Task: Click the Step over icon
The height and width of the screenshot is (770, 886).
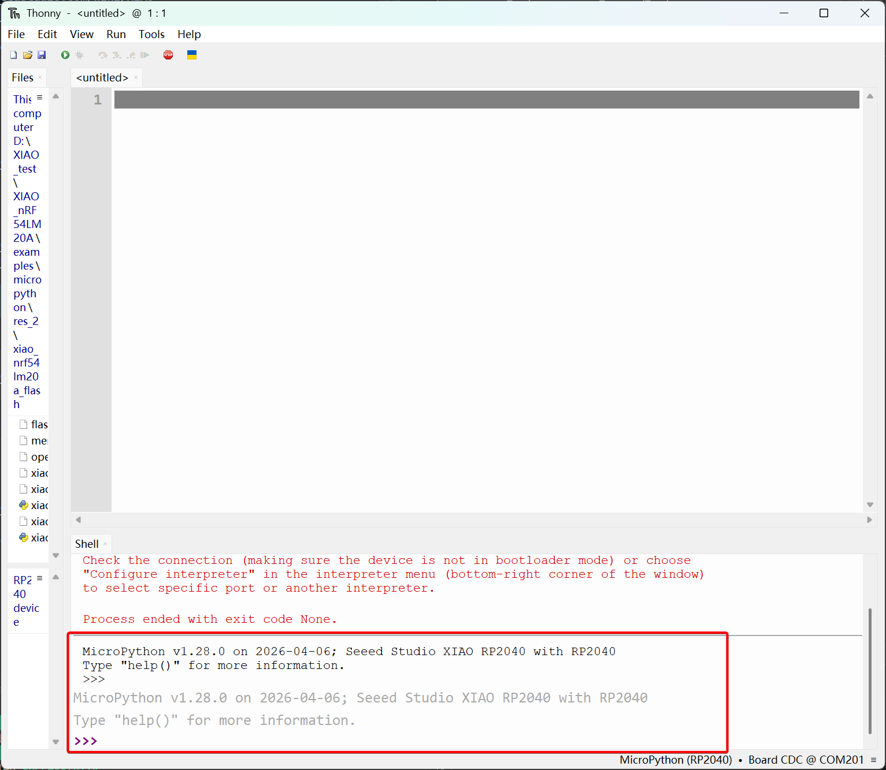Action: 103,55
